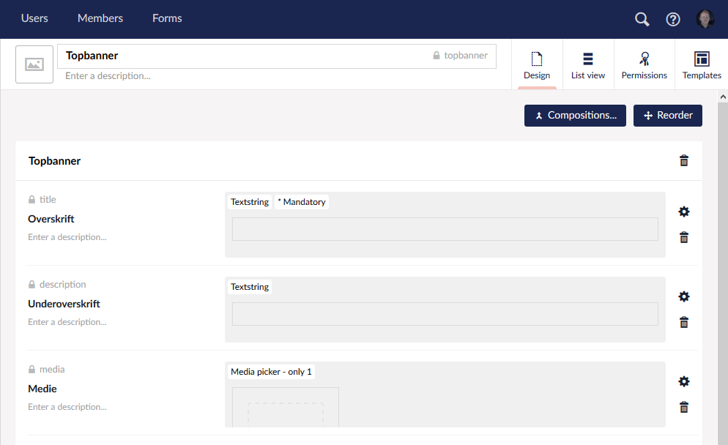Add description under Overskrift

click(67, 237)
